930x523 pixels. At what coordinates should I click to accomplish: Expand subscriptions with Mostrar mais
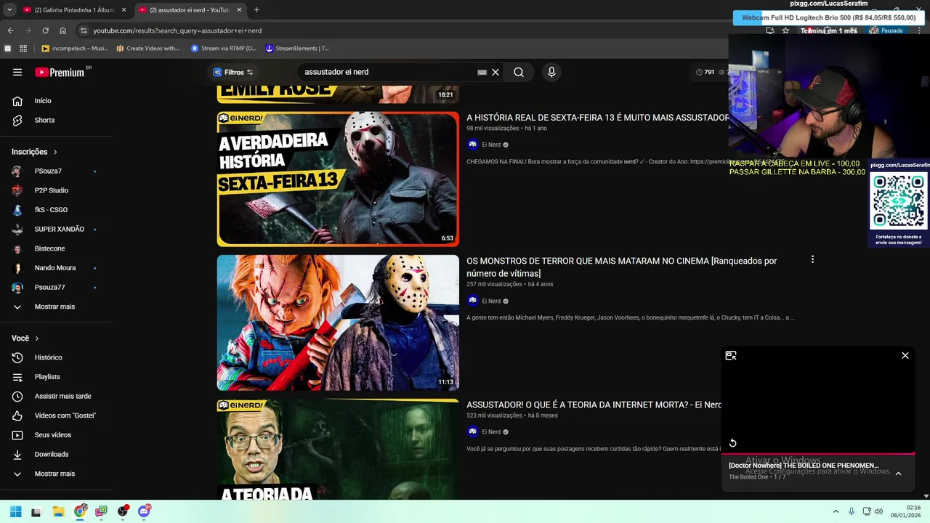coord(55,307)
